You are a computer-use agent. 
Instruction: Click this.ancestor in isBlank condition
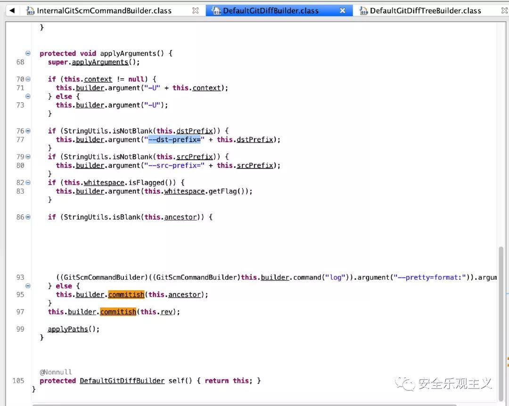pos(171,217)
